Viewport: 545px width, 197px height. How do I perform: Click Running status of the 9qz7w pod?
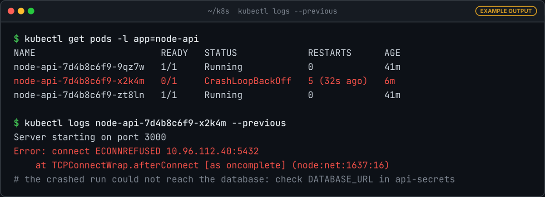223,67
